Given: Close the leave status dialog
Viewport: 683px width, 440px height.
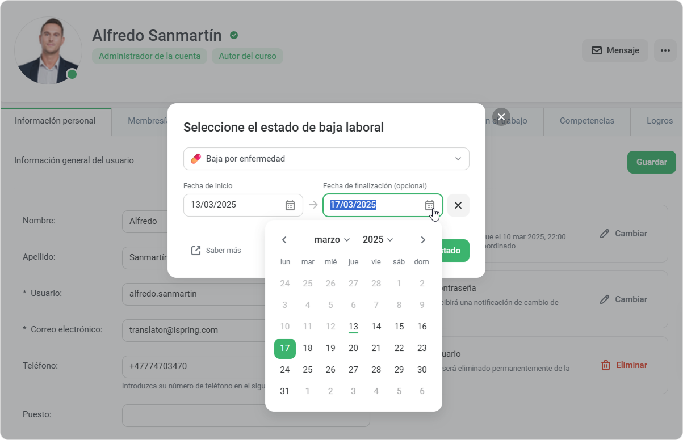Looking at the screenshot, I should [x=501, y=117].
